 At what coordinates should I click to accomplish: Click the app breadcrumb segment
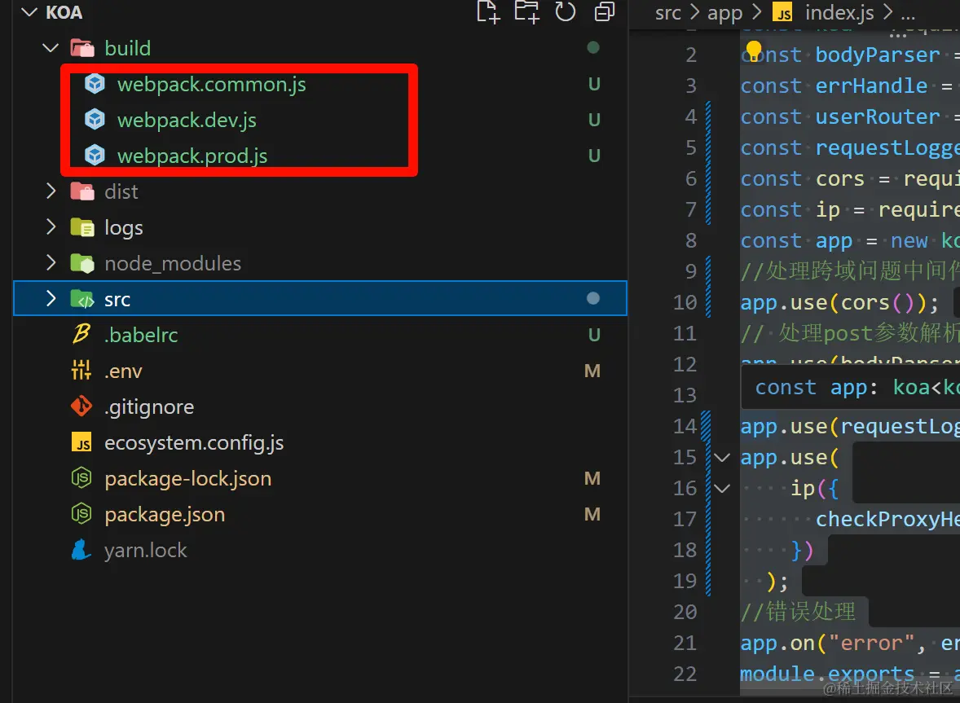coord(725,13)
